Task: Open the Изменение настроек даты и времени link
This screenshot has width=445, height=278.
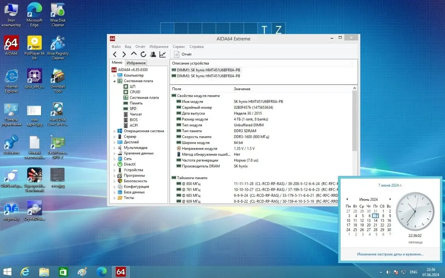Action: (390, 254)
